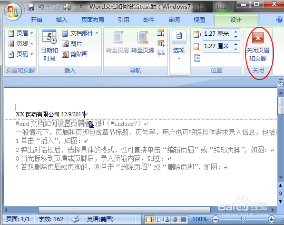Click the horizontal scrollbar left arrow
Viewport: 284px width, 225px height.
(6, 210)
